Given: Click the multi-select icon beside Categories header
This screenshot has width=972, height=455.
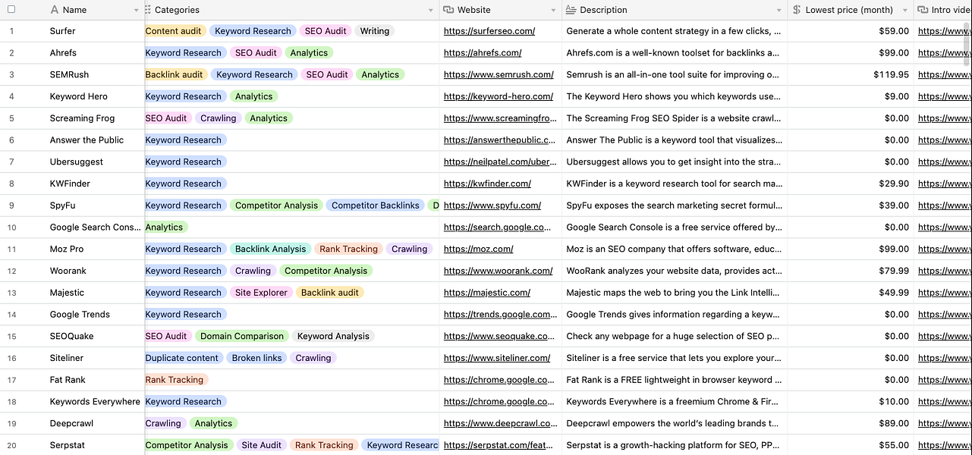Looking at the screenshot, I should (x=147, y=10).
